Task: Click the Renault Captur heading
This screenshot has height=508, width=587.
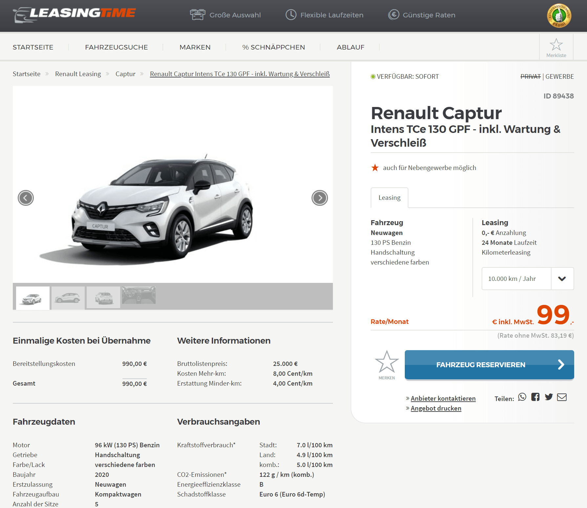Action: (x=436, y=113)
